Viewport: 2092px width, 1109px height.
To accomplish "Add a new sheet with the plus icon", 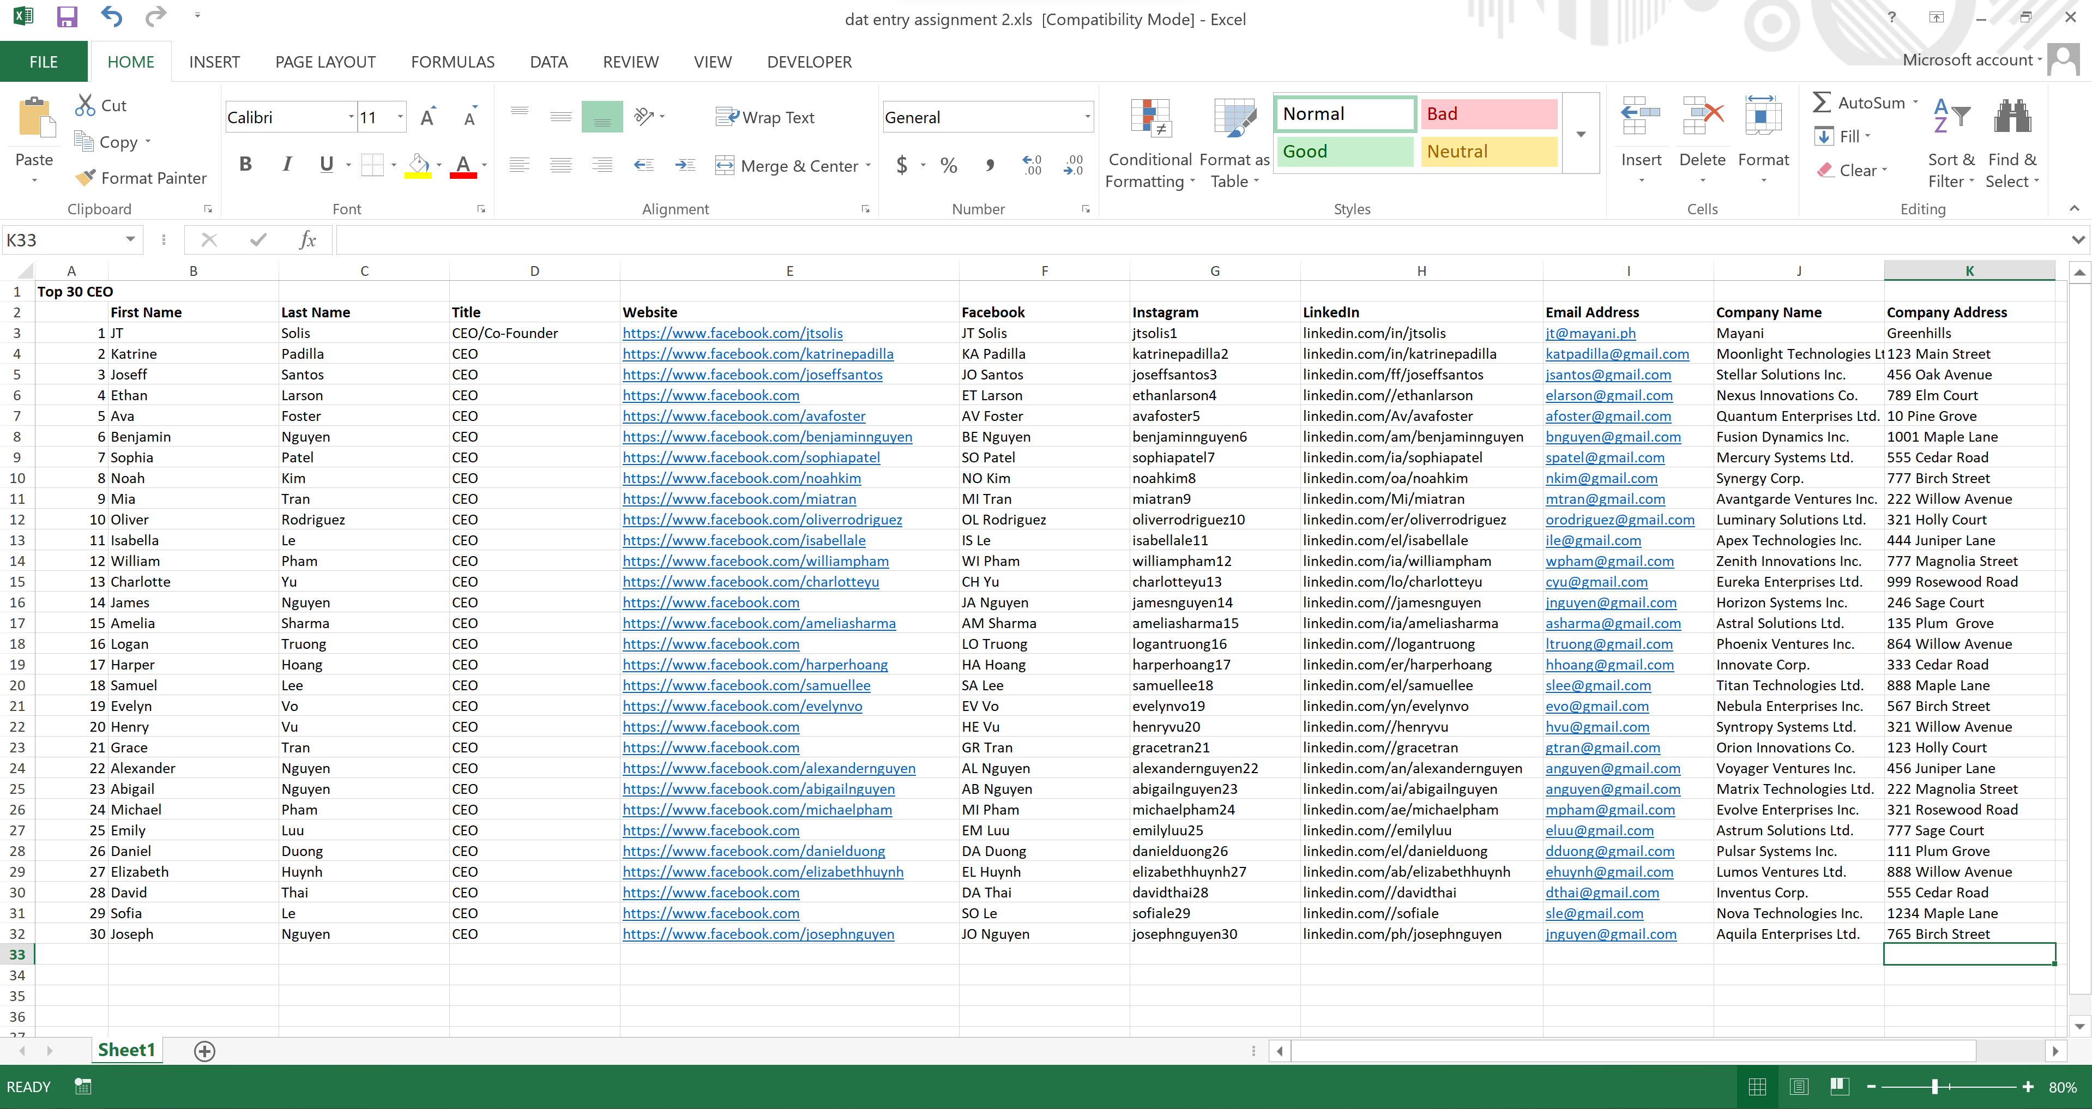I will pos(204,1051).
